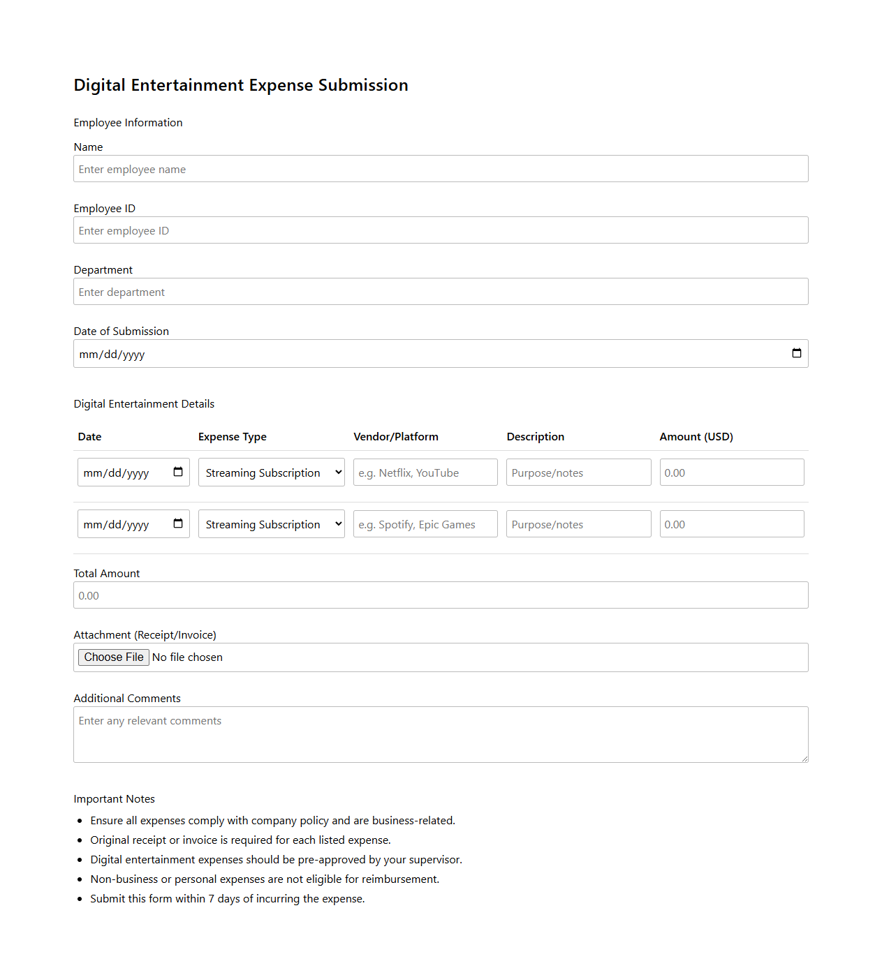Click calendar icon in second expense row date
The height and width of the screenshot is (975, 882).
pyautogui.click(x=178, y=523)
